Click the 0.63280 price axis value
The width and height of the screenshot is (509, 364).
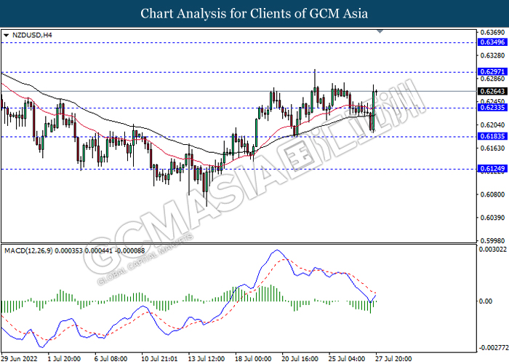point(492,55)
